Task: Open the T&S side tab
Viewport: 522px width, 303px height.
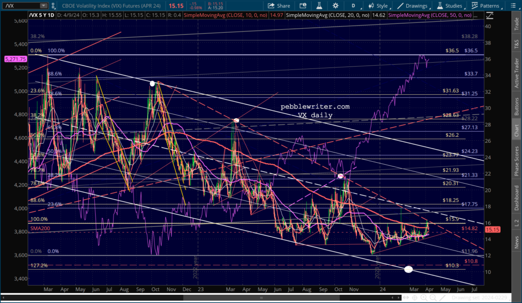Action: coord(516,44)
